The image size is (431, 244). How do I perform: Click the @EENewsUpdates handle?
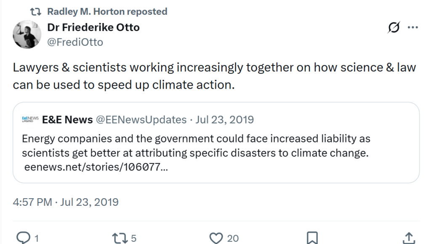(x=141, y=120)
